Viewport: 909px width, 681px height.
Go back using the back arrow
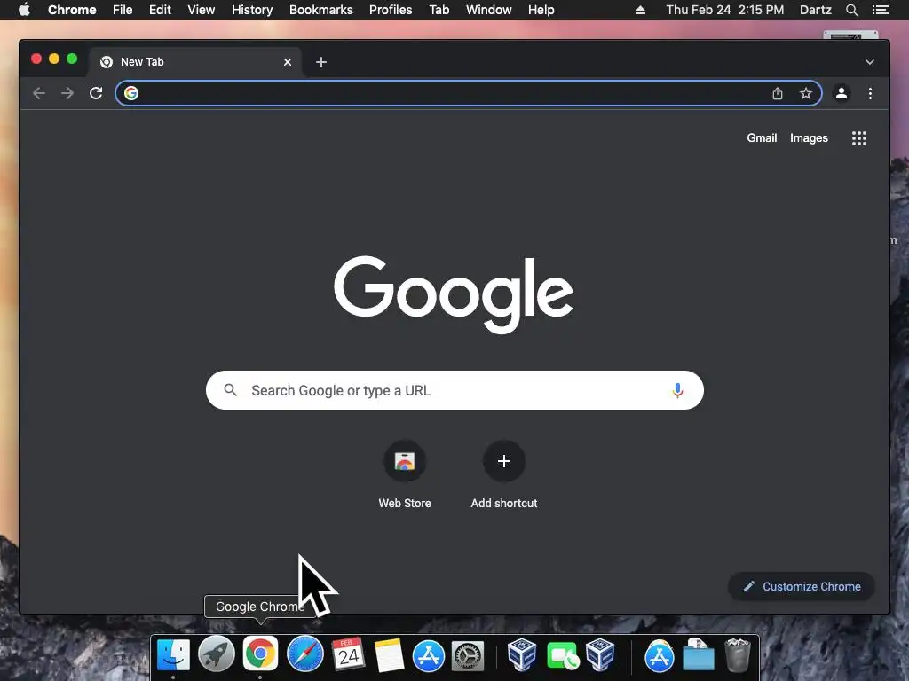[x=39, y=93]
